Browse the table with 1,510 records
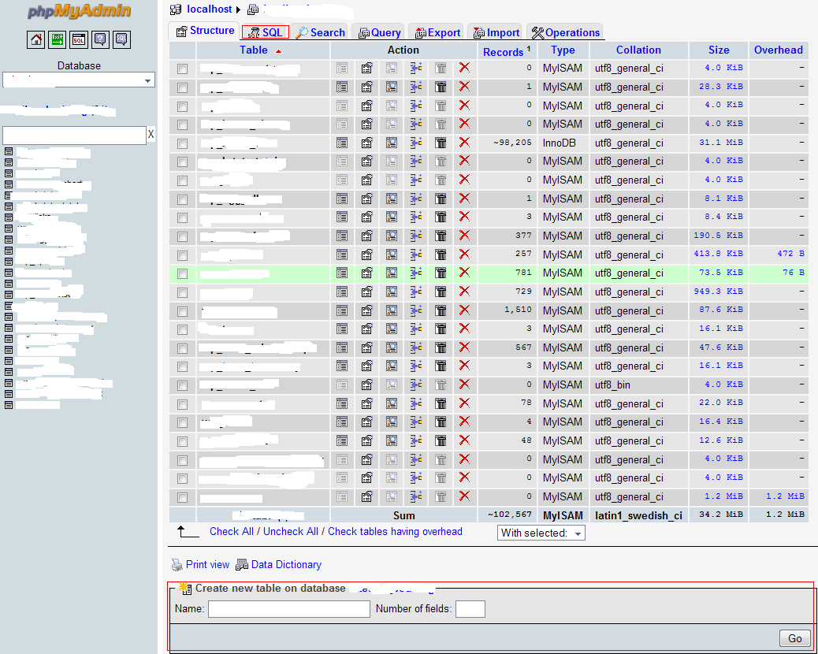Image resolution: width=818 pixels, height=654 pixels. pos(342,310)
